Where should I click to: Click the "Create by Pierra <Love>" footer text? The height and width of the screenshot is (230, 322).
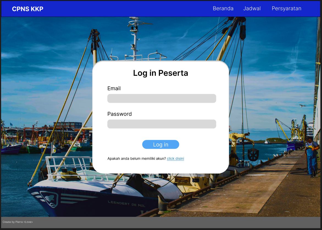18,222
